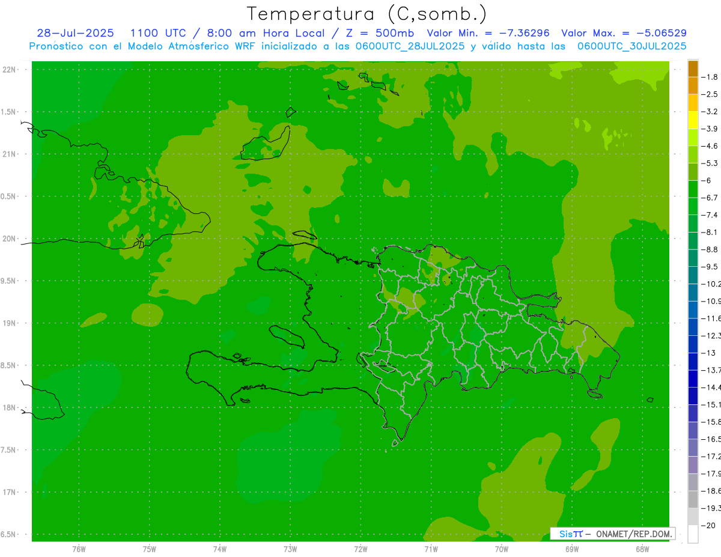The image size is (721, 557).
Task: Click the "-9.5" legend value
Action: (x=710, y=267)
